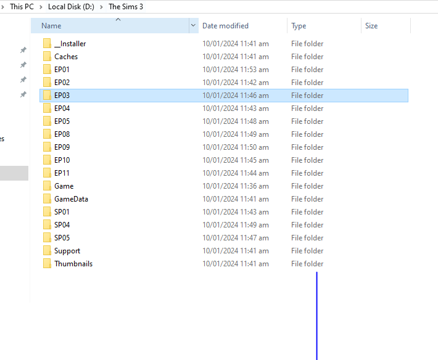Select the __Installer folder name
The image size is (438, 360).
(70, 44)
